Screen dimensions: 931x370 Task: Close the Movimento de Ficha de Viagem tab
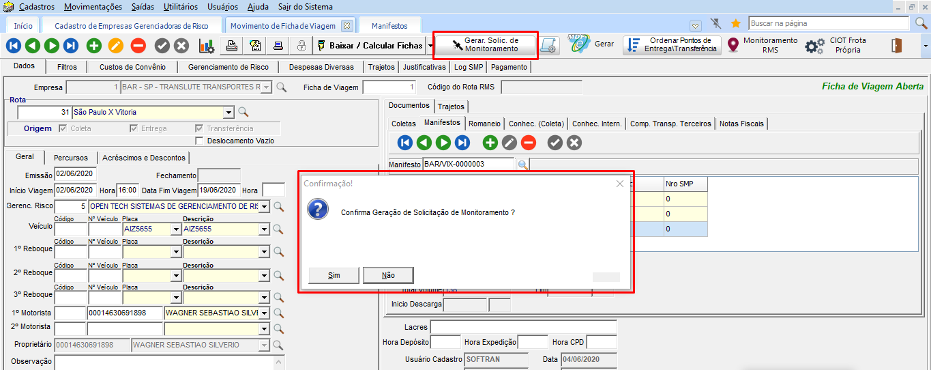[x=346, y=25]
